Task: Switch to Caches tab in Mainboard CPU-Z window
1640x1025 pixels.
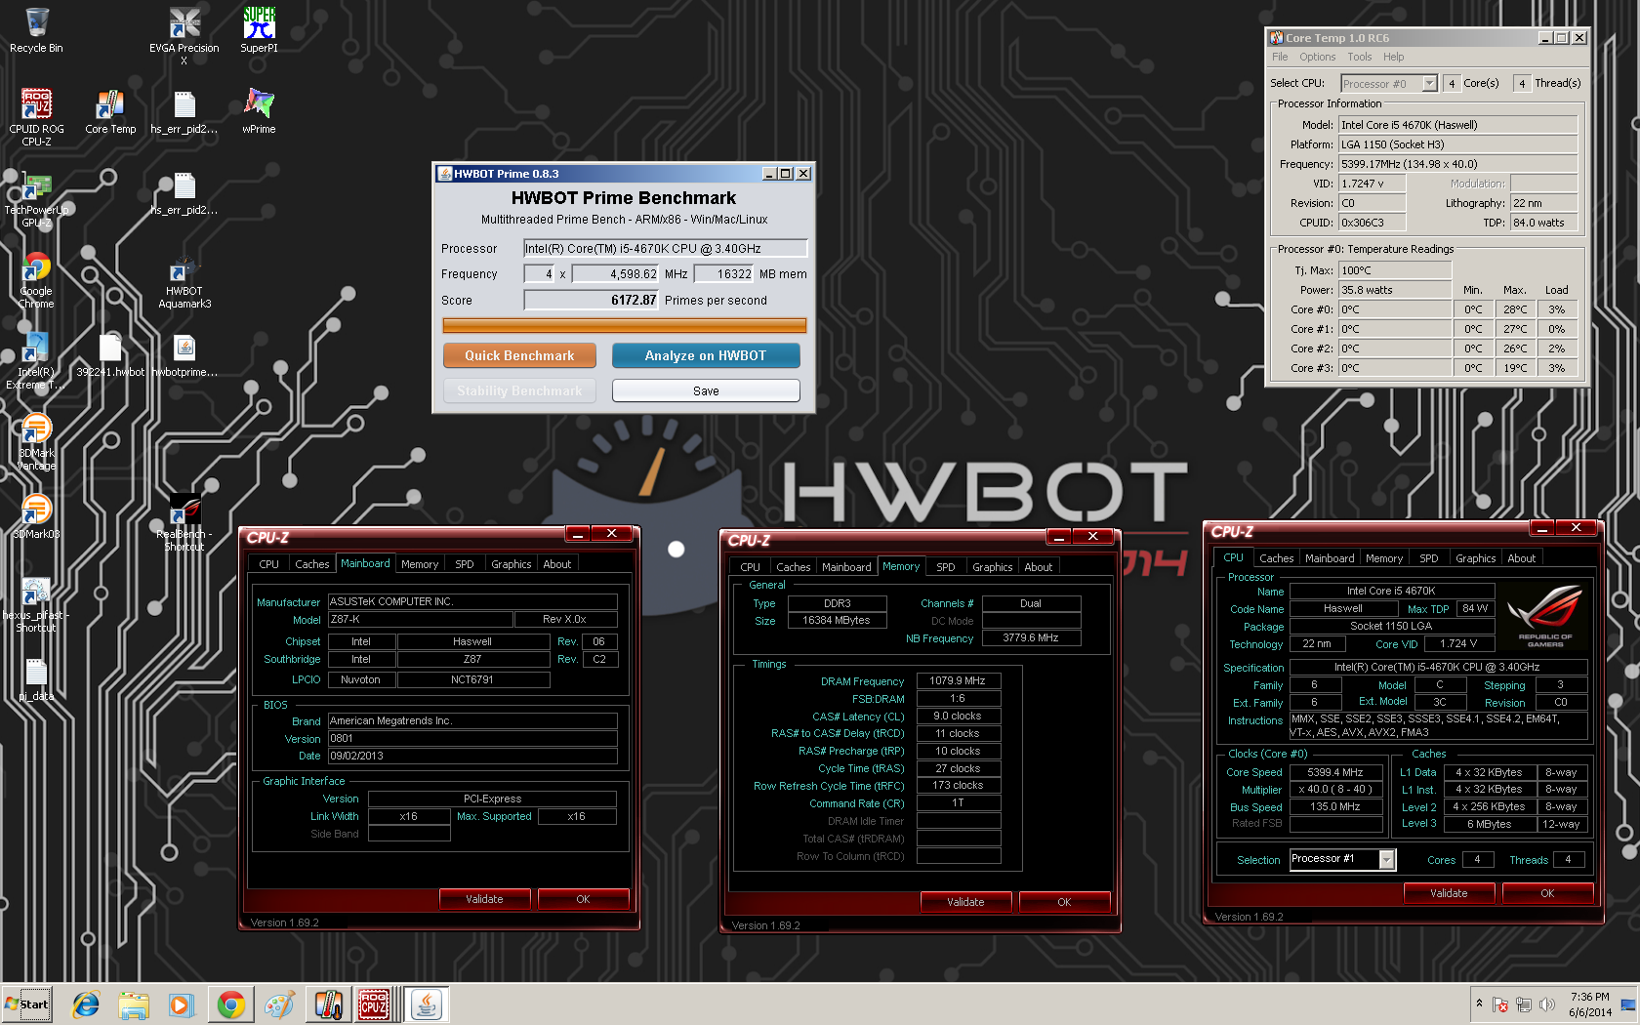Action: point(311,564)
